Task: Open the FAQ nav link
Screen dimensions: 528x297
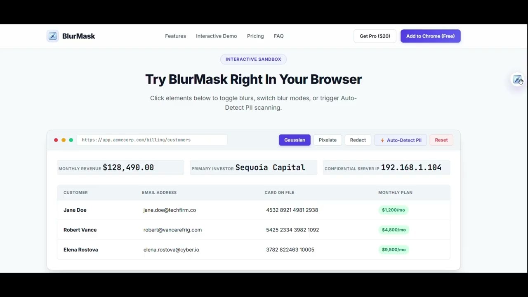Action: (278, 36)
